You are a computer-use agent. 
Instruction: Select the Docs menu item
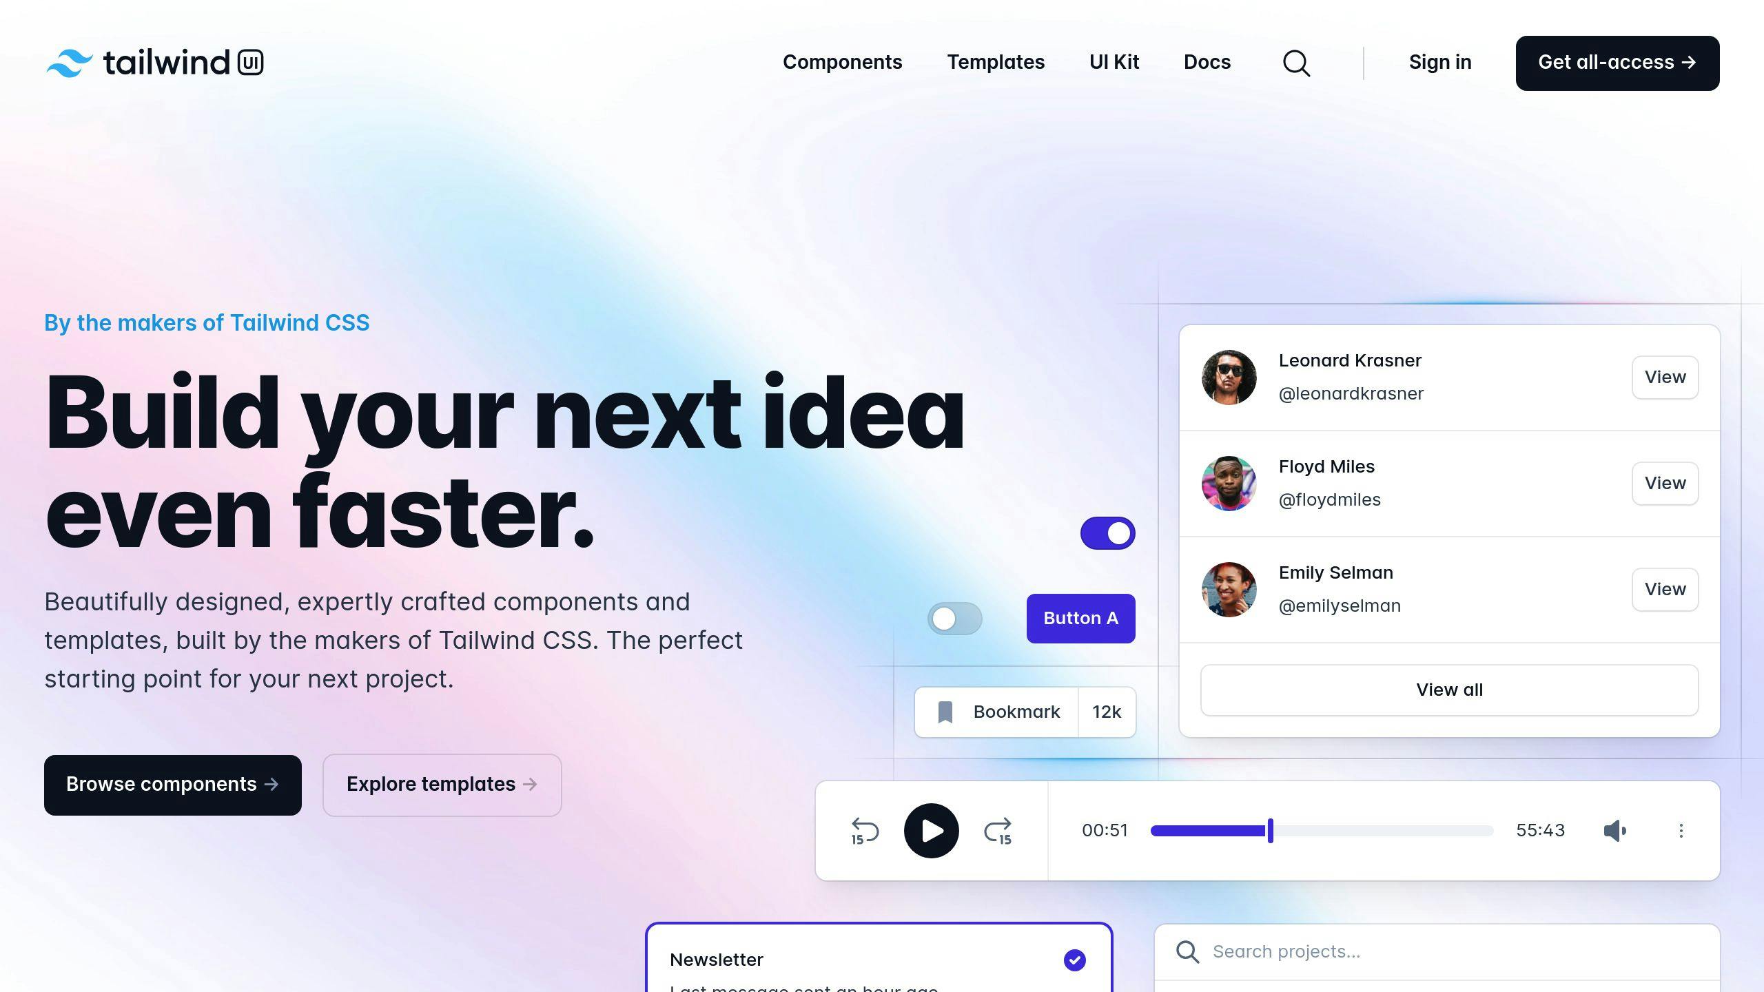tap(1207, 62)
